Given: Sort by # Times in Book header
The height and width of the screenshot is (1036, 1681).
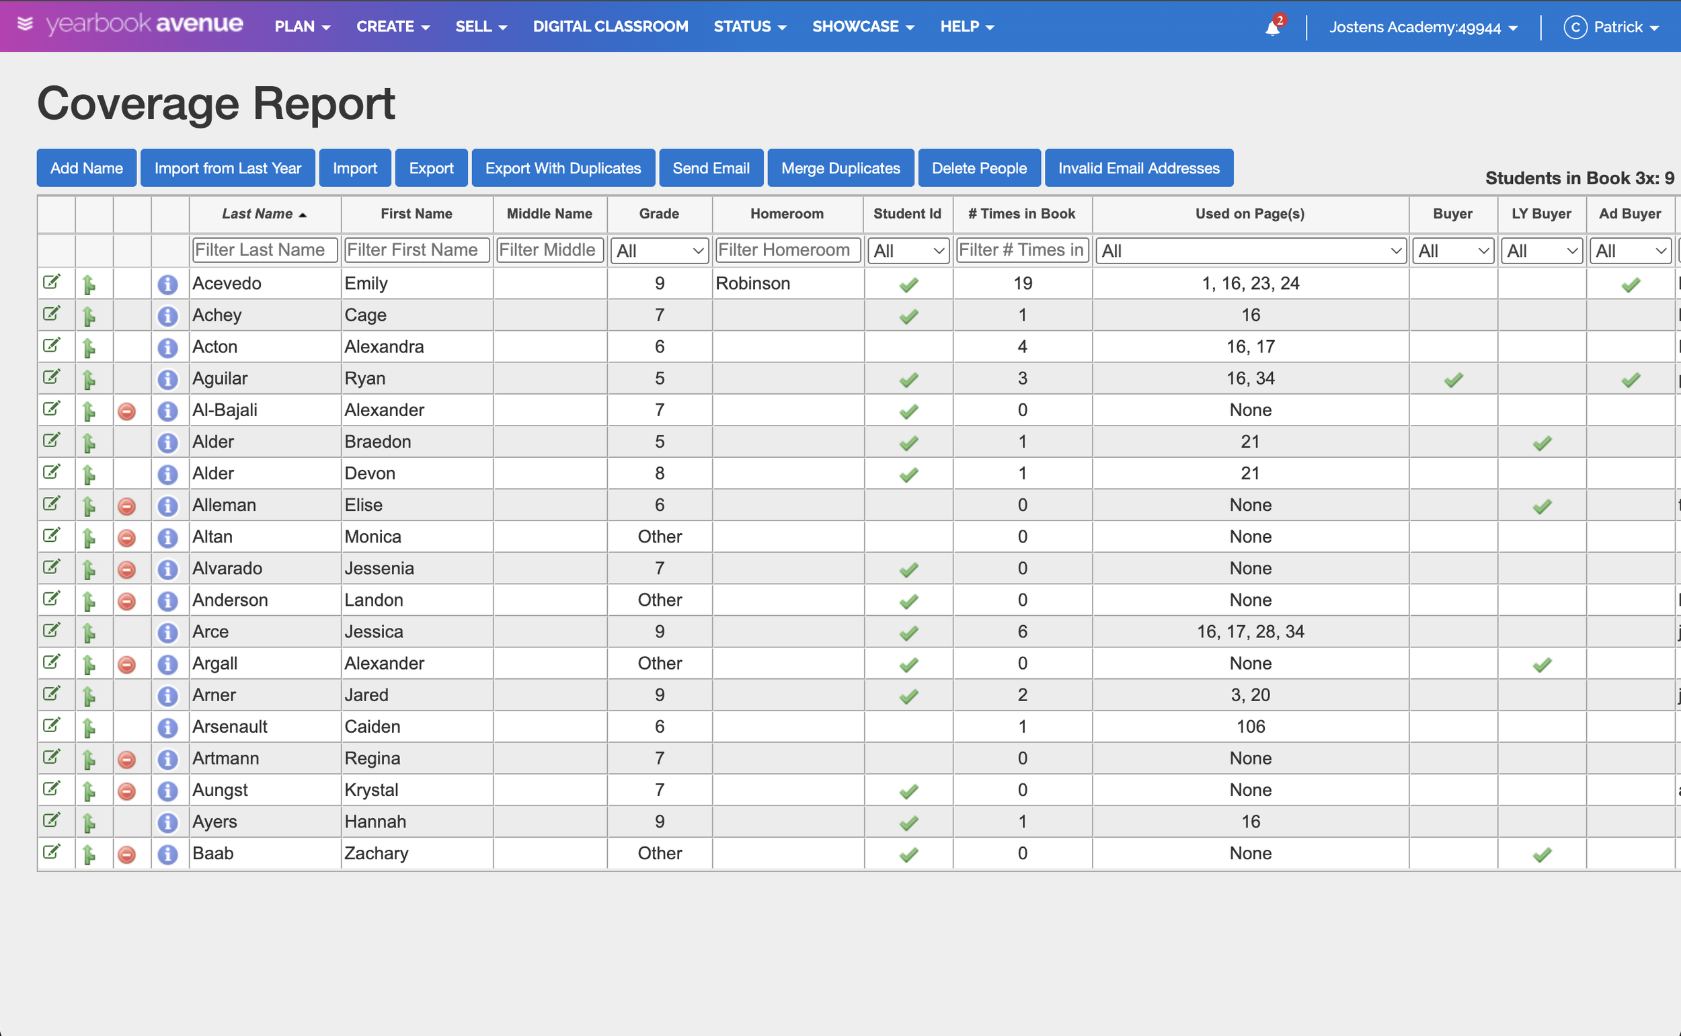Looking at the screenshot, I should pos(1022,214).
